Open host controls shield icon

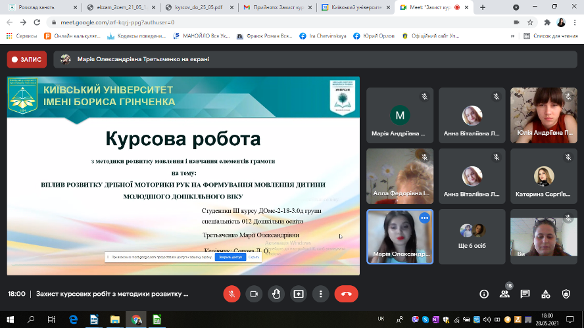click(566, 294)
